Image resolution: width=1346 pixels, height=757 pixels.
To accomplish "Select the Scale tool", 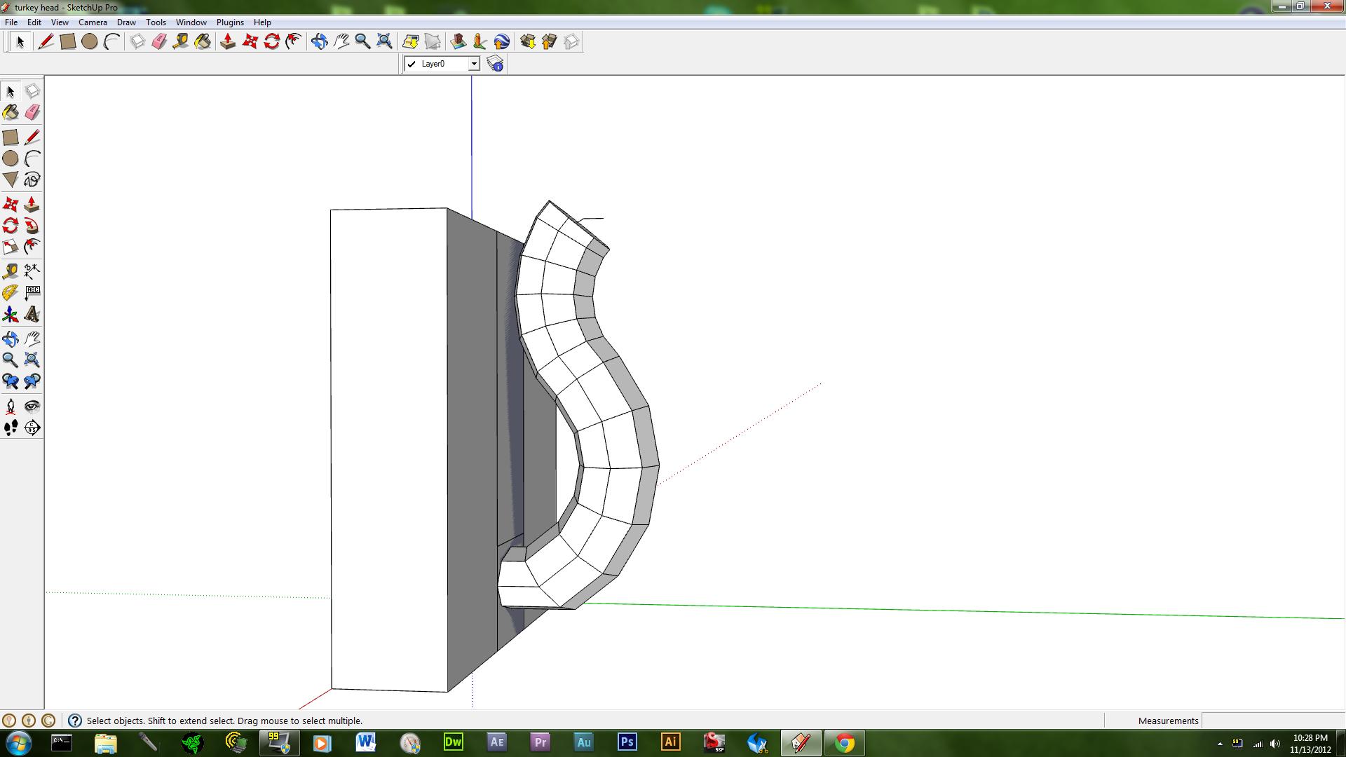I will 11,247.
